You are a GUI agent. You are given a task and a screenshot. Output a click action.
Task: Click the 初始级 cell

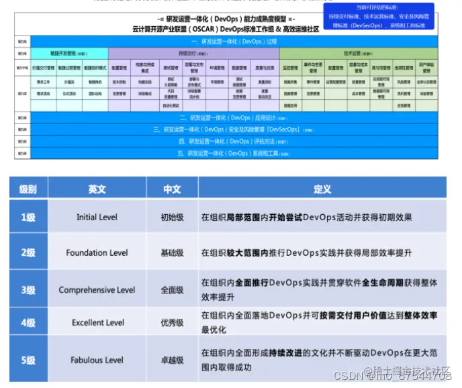tap(172, 217)
